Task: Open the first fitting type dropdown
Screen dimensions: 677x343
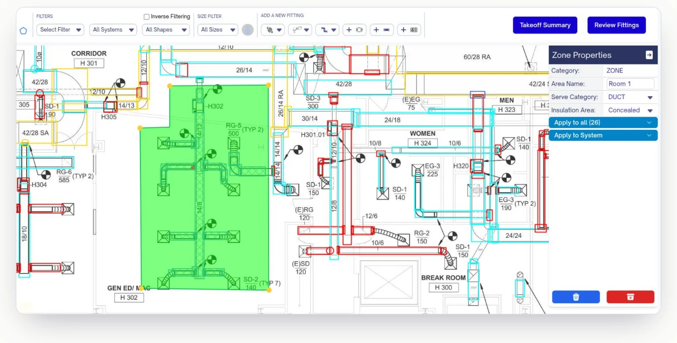Action: 273,30
